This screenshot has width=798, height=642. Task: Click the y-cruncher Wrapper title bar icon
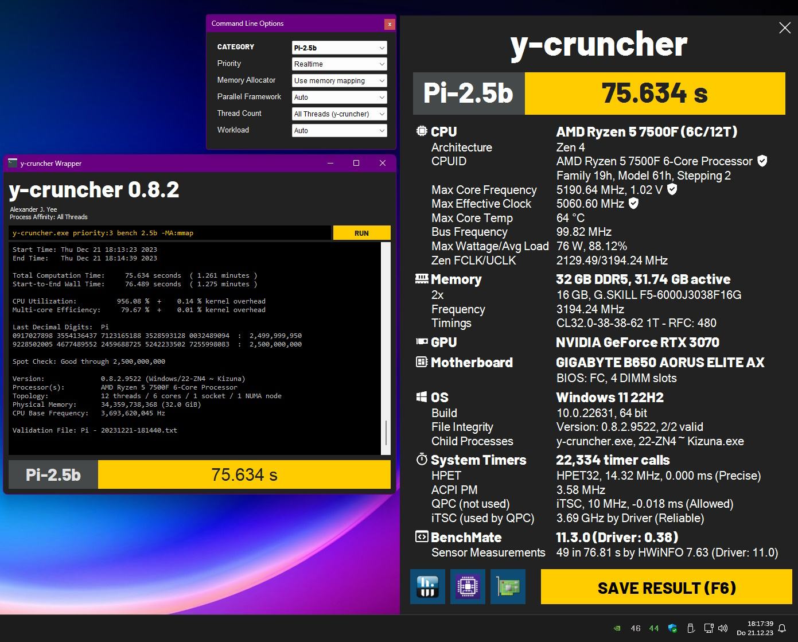[13, 163]
